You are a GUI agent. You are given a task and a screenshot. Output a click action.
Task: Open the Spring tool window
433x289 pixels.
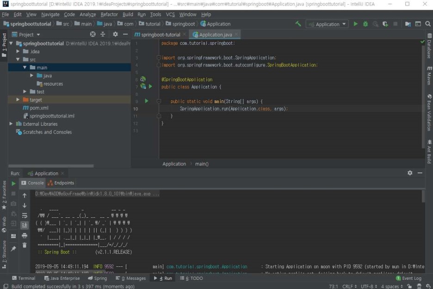pos(98,278)
